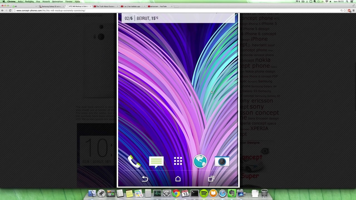Screen dimensions: 356x200
Task: Open Calendar from the dock
Action: point(185,193)
